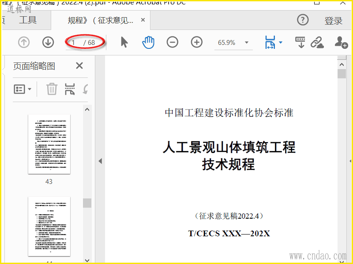Viewport: 353px width, 264px height.
Task: Zoom in with plus button
Action: (x=197, y=42)
